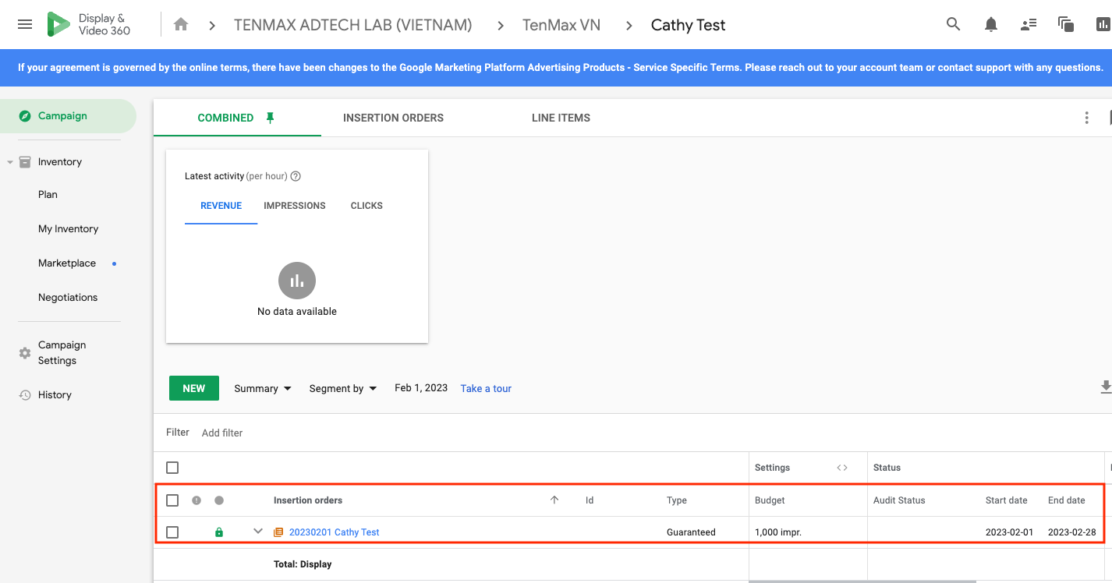Open the three-dot more options menu
The width and height of the screenshot is (1112, 583).
pyautogui.click(x=1086, y=118)
